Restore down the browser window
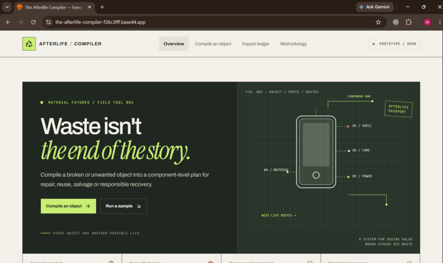 (424, 7)
